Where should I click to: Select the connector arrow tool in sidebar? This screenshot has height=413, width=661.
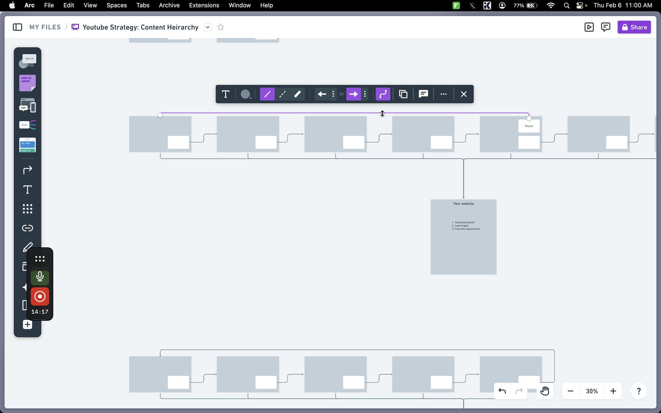click(27, 170)
